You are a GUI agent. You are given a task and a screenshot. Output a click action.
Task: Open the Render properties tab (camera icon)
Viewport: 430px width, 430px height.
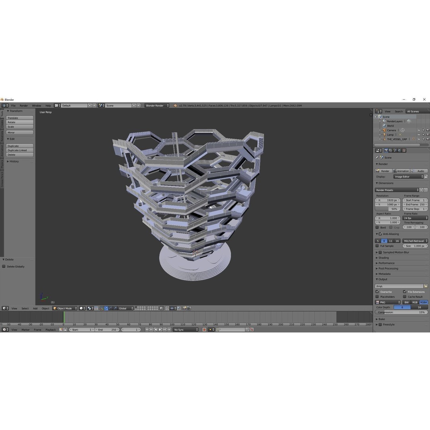click(x=386, y=150)
